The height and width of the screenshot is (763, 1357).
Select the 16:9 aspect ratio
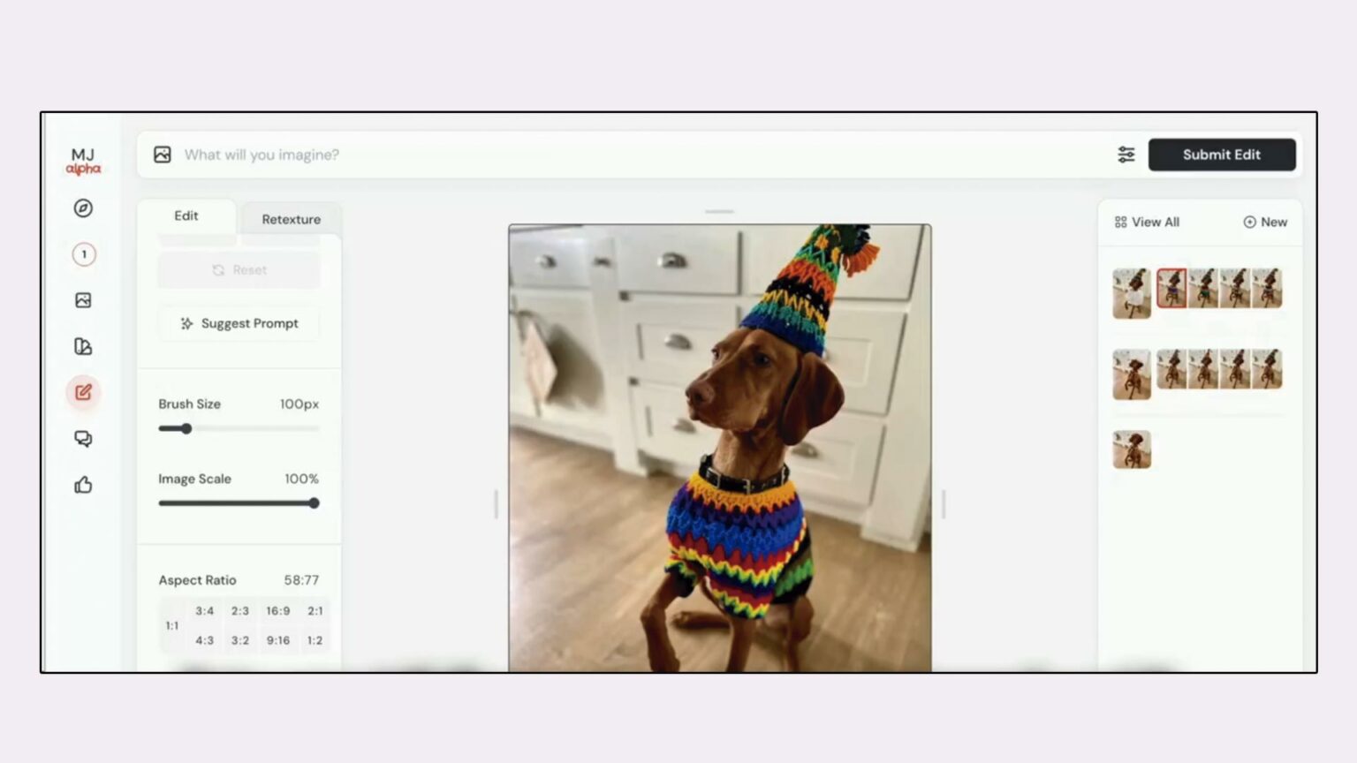click(278, 611)
